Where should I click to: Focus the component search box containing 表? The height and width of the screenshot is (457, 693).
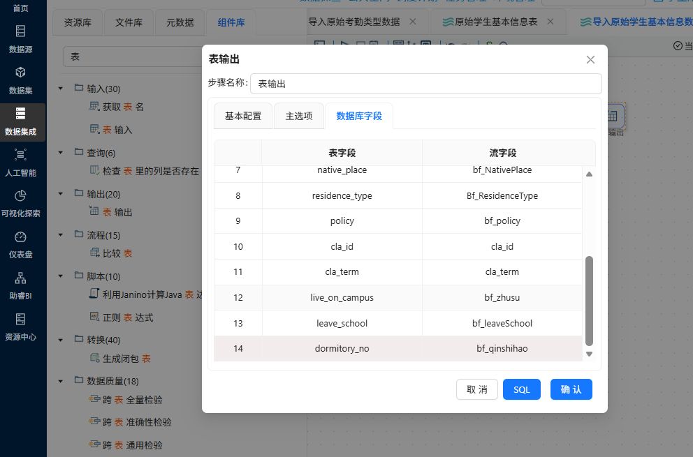point(133,57)
